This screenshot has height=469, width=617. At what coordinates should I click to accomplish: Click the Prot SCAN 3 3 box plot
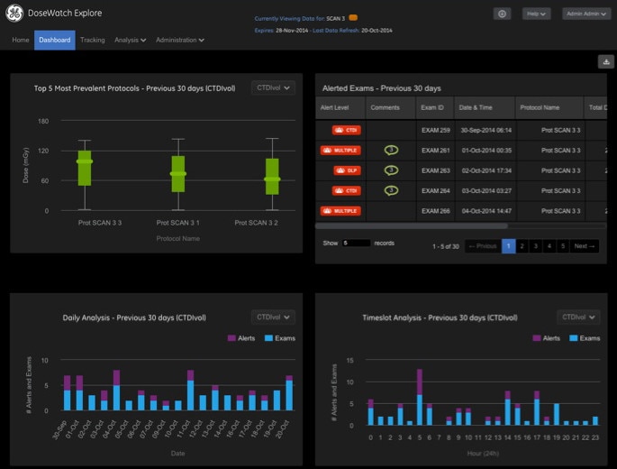[85, 169]
